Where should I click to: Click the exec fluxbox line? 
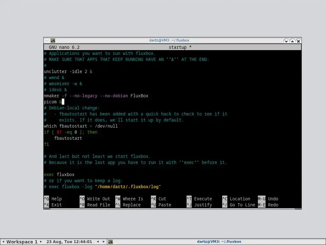tap(59, 174)
